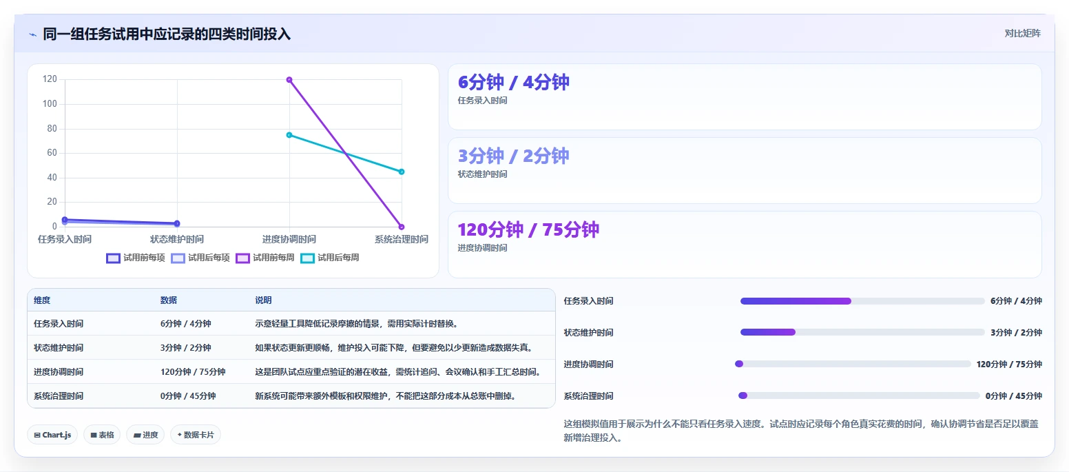This screenshot has height=472, width=1069.
Task: Click the purple chart point at 0 for 系统治理时间
Action: 402,227
